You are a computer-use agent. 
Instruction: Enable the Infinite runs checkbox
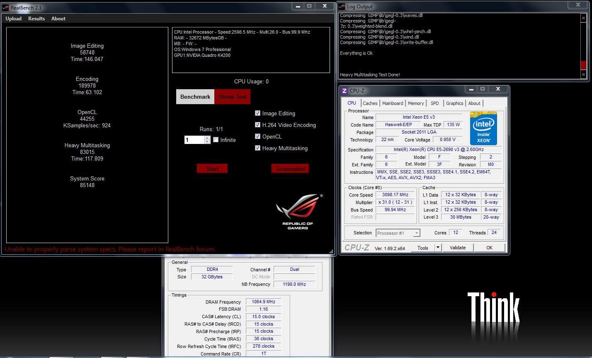pyautogui.click(x=216, y=140)
